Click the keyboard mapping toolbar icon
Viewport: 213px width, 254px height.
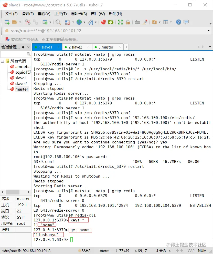[137, 22]
